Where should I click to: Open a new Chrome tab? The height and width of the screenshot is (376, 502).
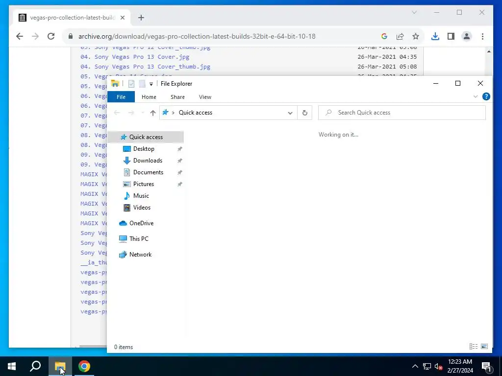pyautogui.click(x=141, y=18)
